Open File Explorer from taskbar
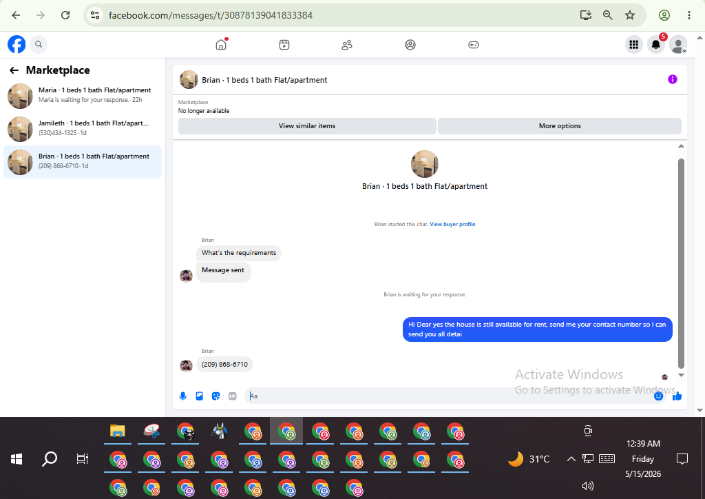 (x=117, y=431)
